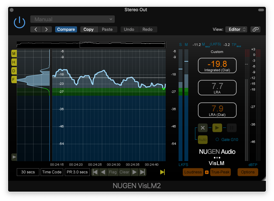Pause measurement using the pause button
Screen dimensions: 274x201
click(x=231, y=128)
